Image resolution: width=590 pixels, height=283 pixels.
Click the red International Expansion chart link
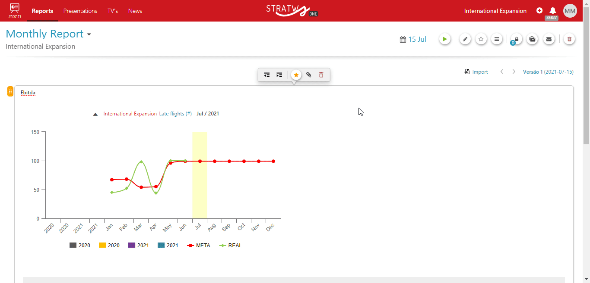coord(130,114)
